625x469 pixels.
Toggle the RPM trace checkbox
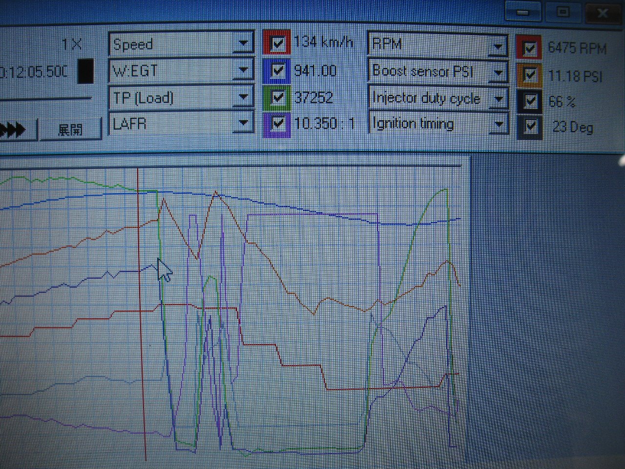coord(530,47)
